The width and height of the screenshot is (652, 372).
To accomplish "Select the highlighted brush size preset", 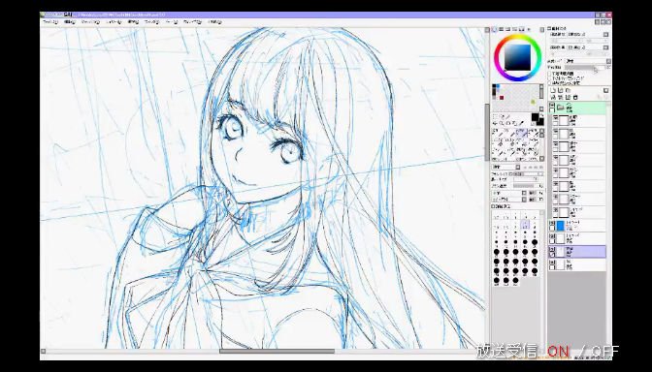I will (x=525, y=225).
